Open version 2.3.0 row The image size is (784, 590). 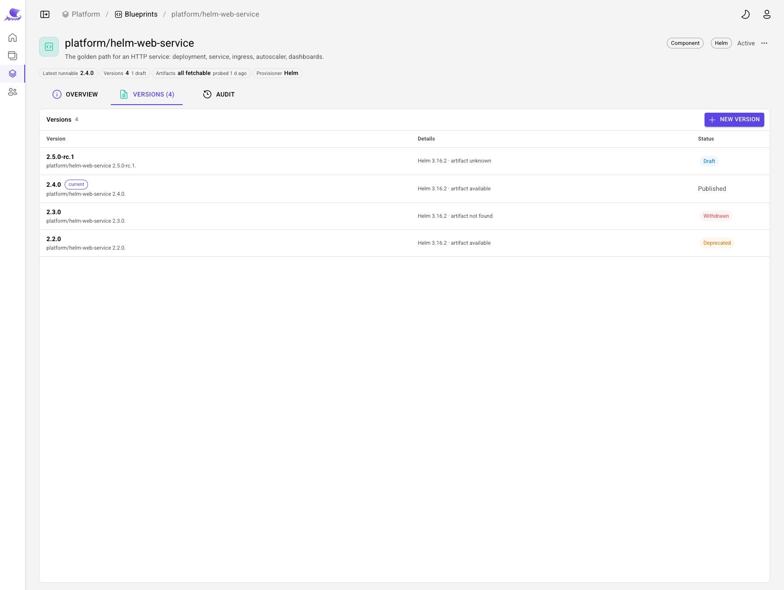(x=404, y=216)
